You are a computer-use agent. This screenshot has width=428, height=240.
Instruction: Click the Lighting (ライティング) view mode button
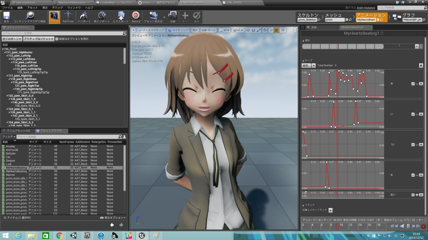click(178, 30)
